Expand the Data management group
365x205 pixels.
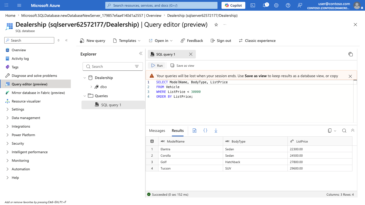[7, 118]
